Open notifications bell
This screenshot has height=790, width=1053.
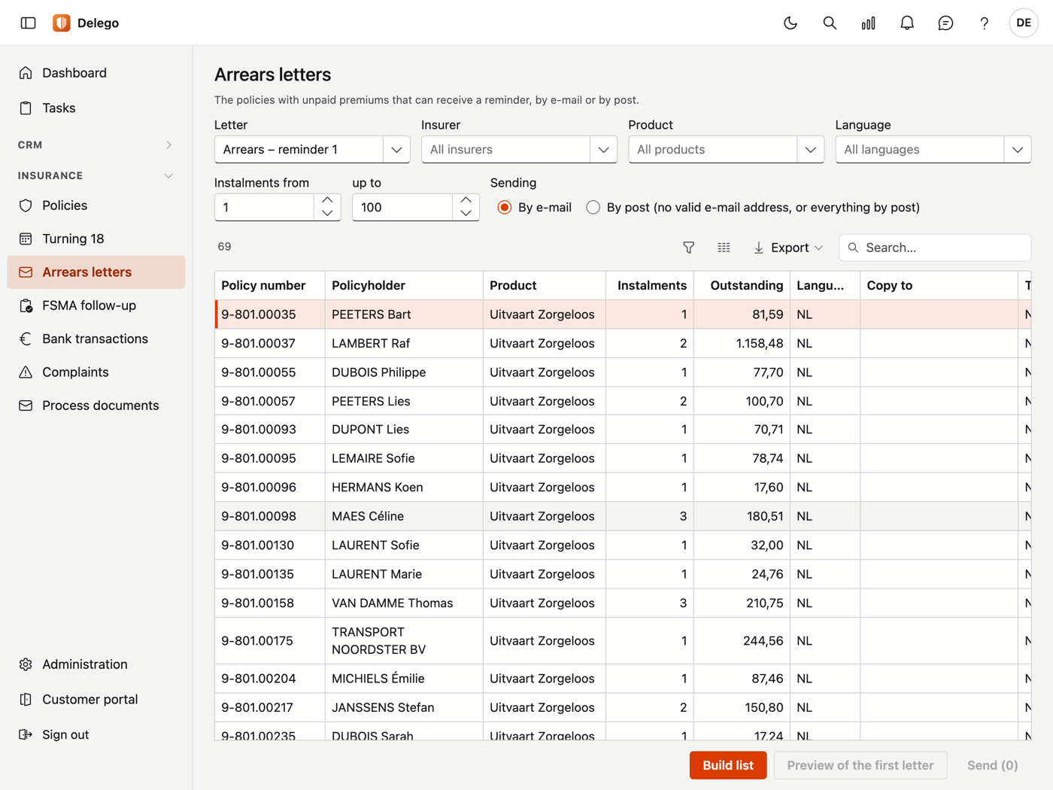pyautogui.click(x=907, y=23)
